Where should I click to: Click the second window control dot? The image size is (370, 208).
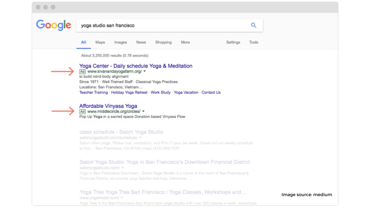[46, 7]
